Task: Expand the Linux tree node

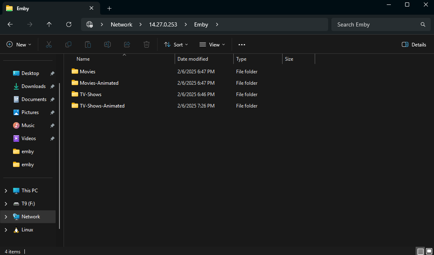Action: coord(6,230)
